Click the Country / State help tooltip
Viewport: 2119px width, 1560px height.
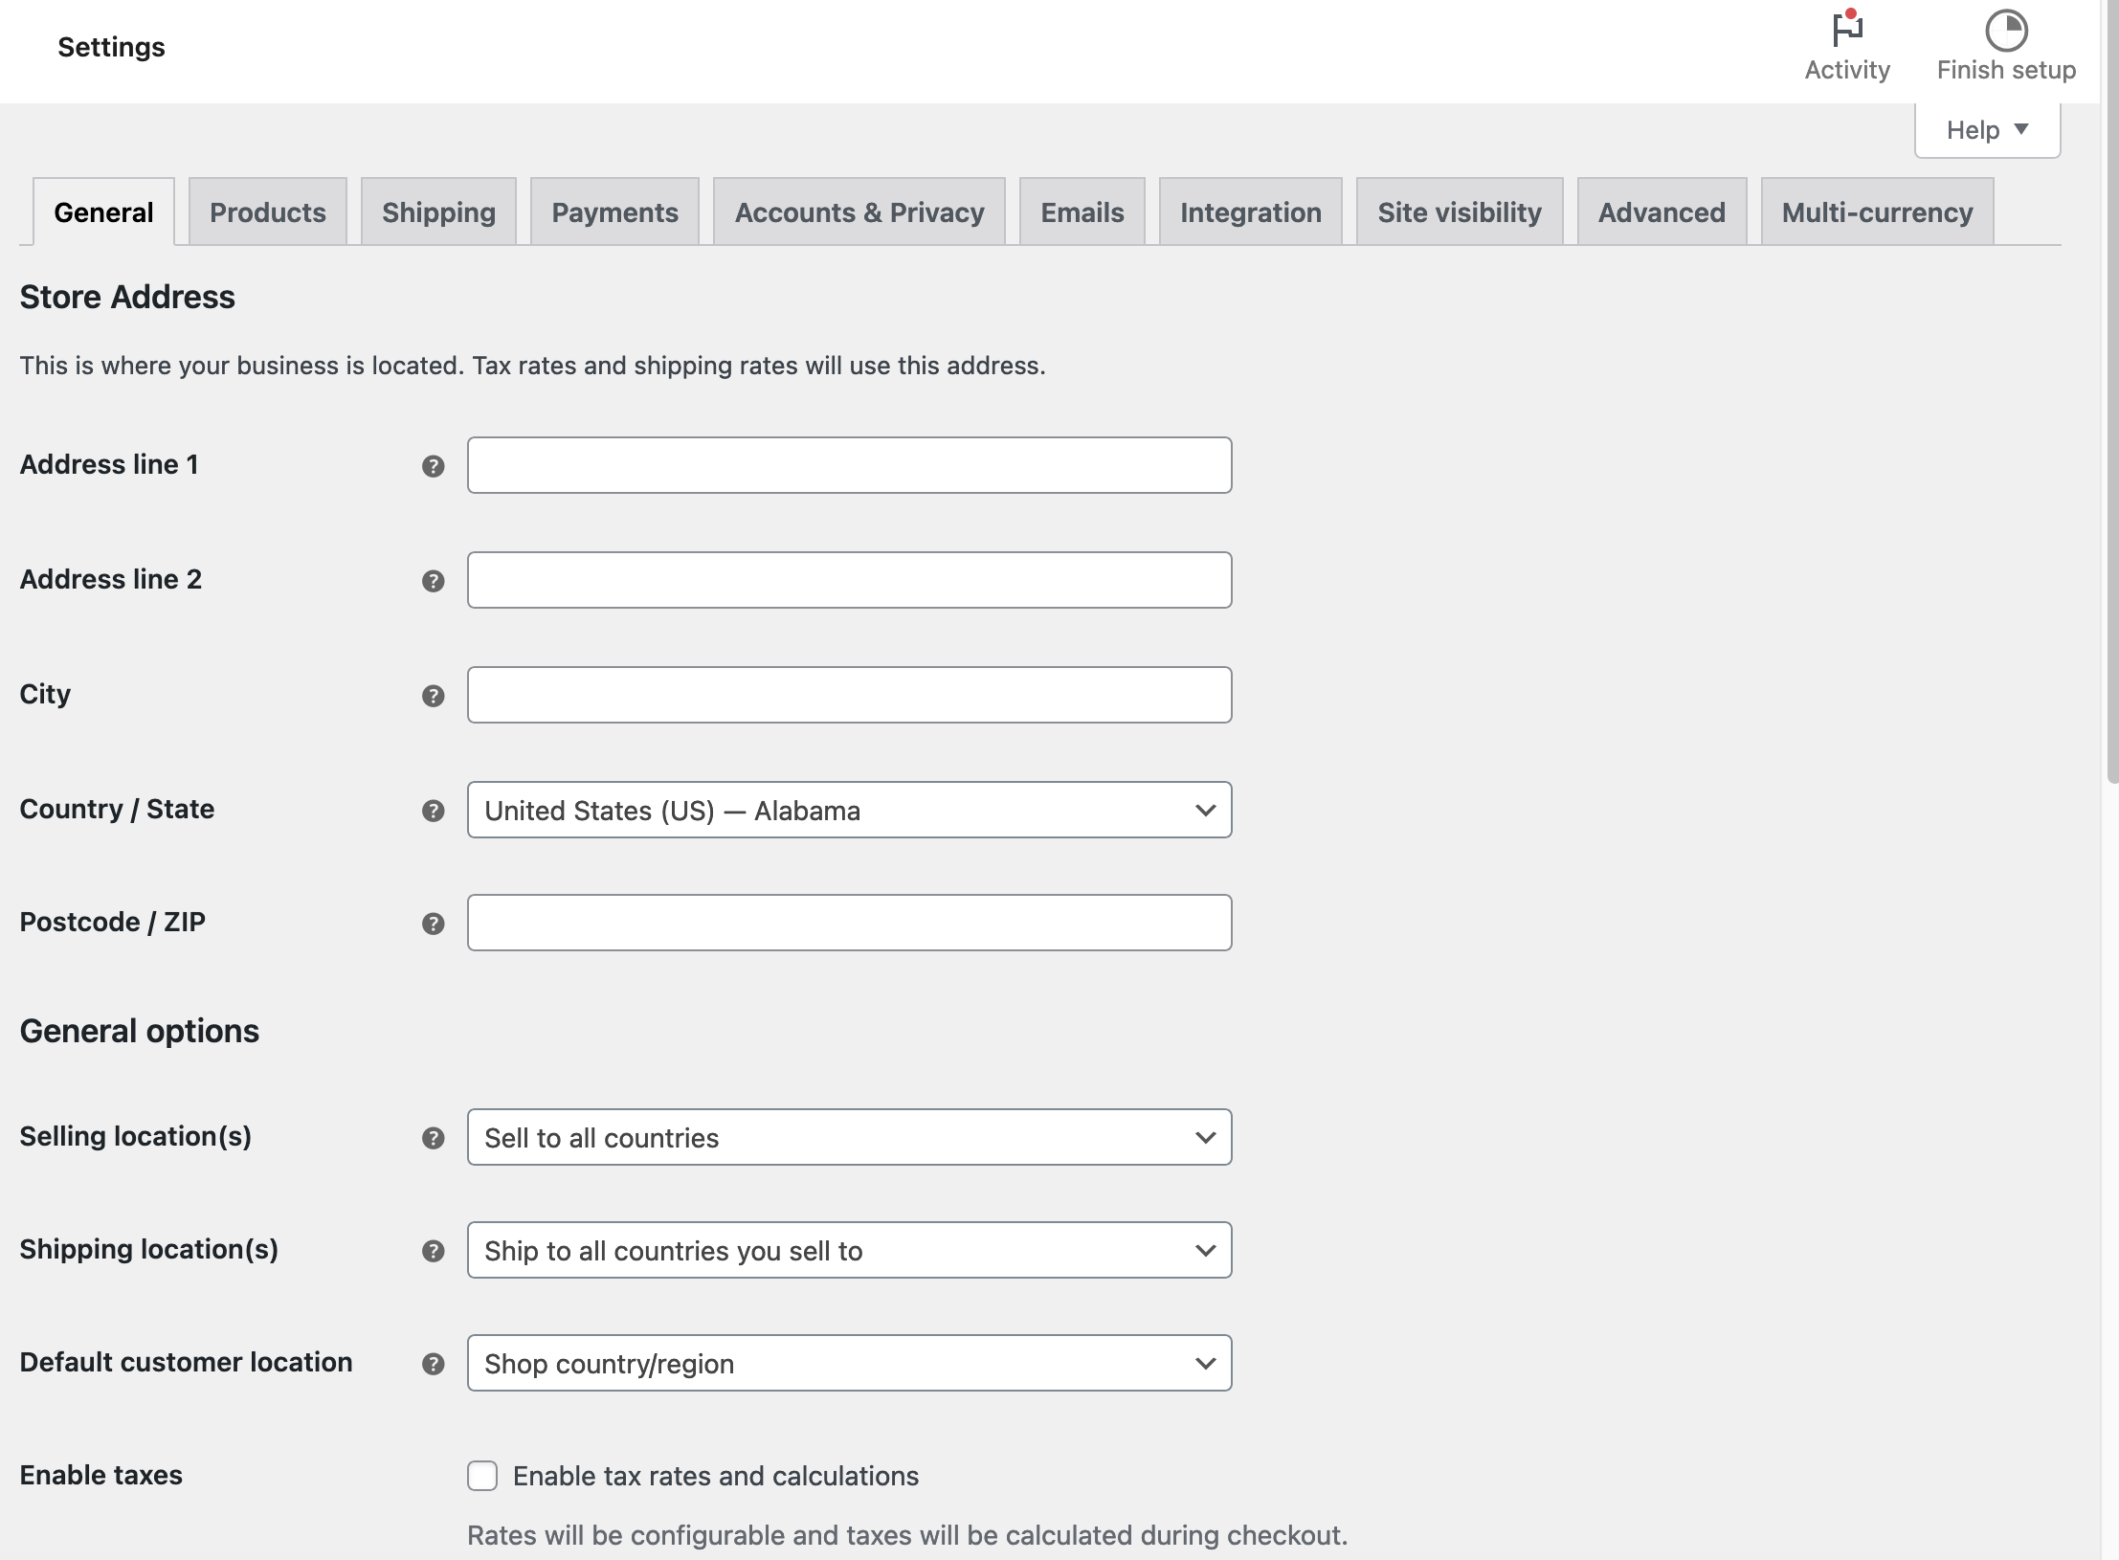click(434, 810)
